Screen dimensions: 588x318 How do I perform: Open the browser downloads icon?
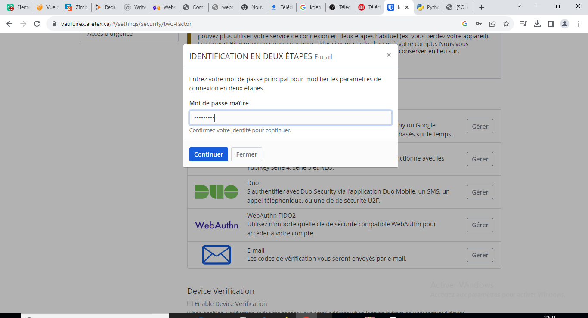[537, 24]
